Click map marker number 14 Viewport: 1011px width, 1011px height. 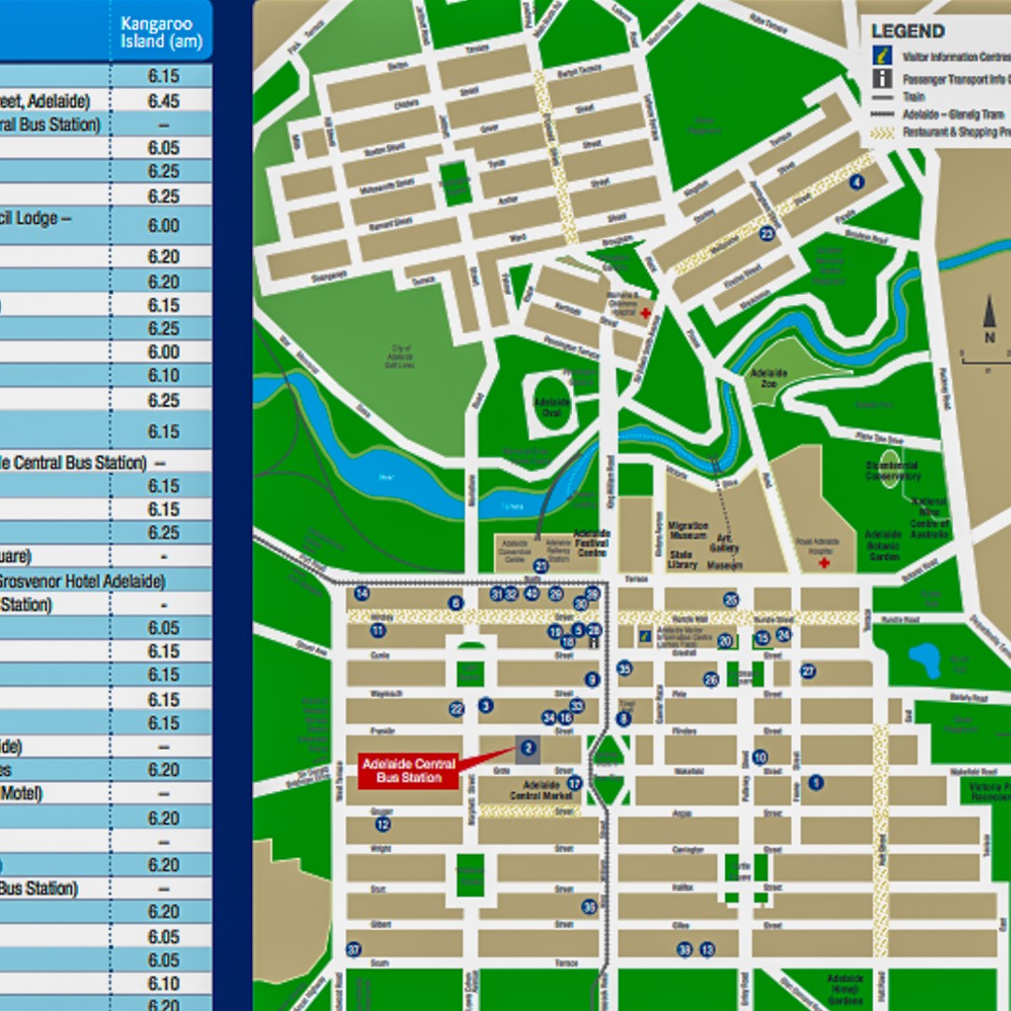pyautogui.click(x=361, y=593)
